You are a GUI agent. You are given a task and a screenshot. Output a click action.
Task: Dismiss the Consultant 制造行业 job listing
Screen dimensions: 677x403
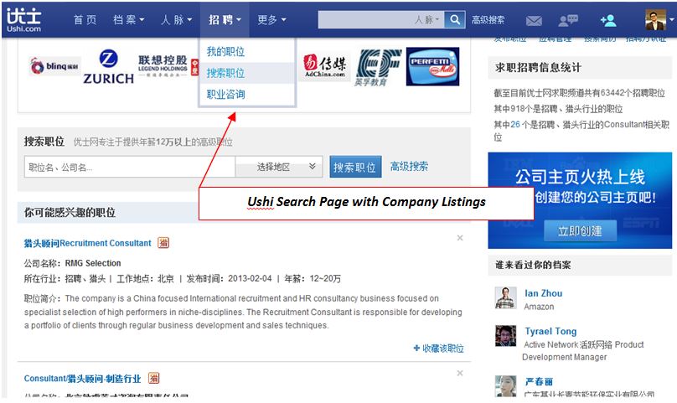pyautogui.click(x=460, y=373)
